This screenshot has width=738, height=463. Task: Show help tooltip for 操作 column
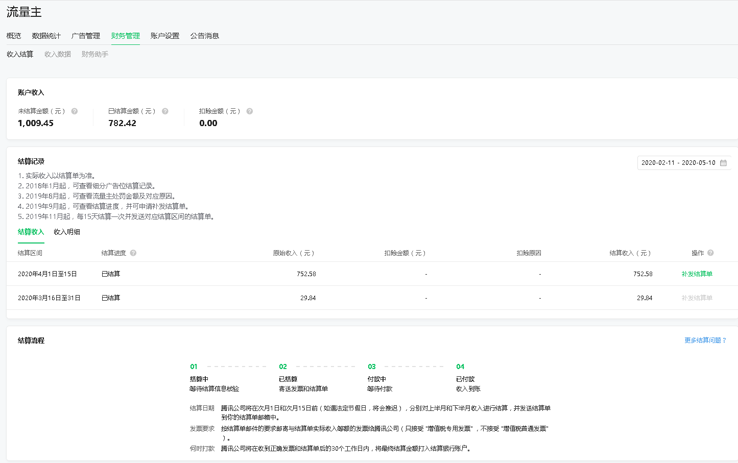[710, 253]
